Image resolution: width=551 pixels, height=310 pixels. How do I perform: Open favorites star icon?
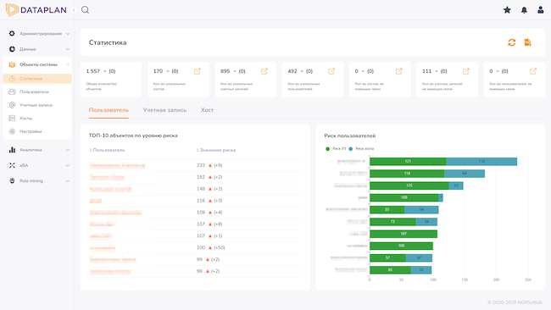[507, 10]
